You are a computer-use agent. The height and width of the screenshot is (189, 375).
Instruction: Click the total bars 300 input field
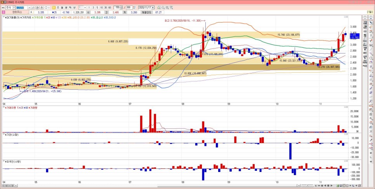[129, 7]
